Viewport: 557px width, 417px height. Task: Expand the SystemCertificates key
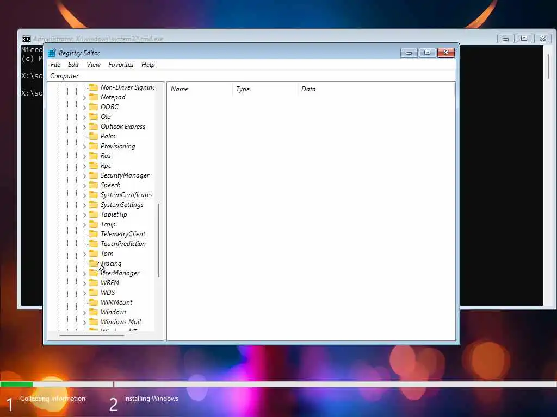point(84,195)
